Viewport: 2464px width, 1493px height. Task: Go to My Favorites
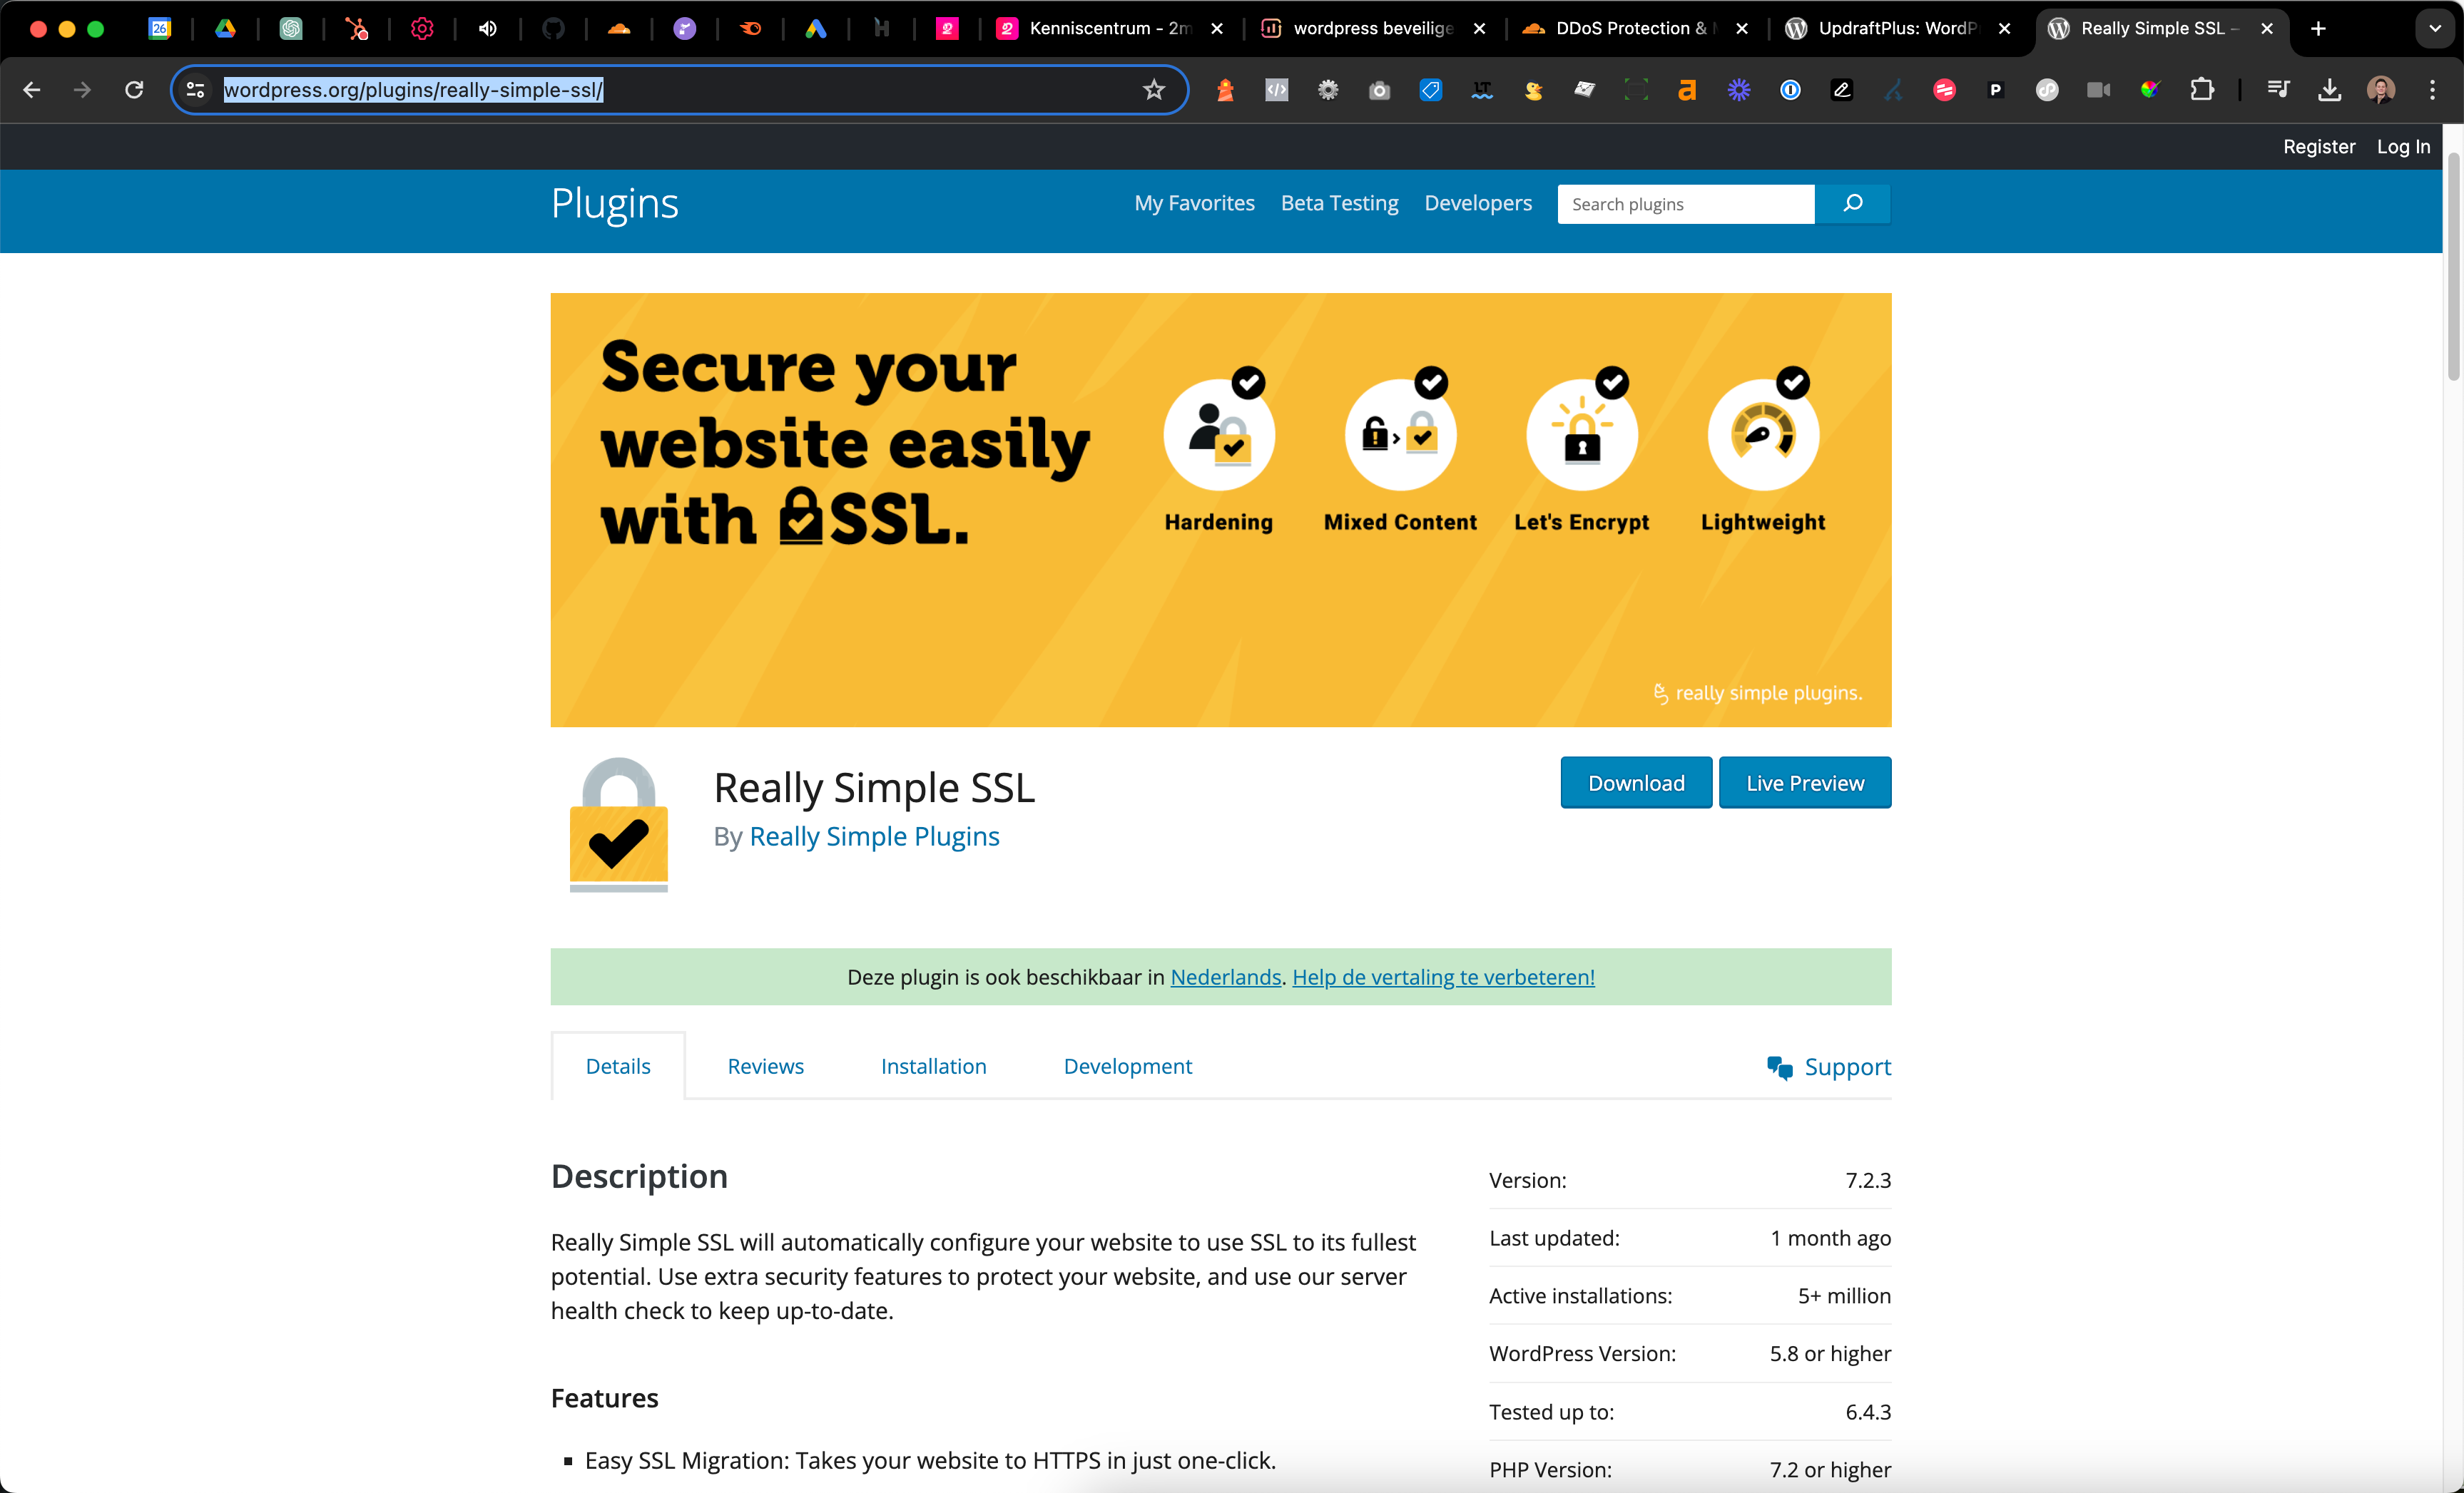1194,203
